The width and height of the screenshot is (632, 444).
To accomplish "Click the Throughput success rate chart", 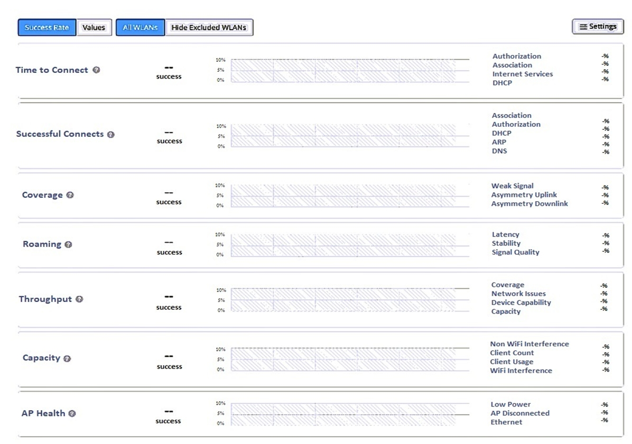I will pos(350,300).
